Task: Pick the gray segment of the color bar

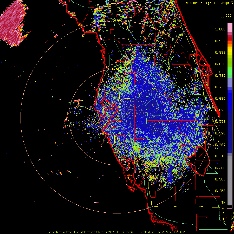Action: tap(230, 181)
